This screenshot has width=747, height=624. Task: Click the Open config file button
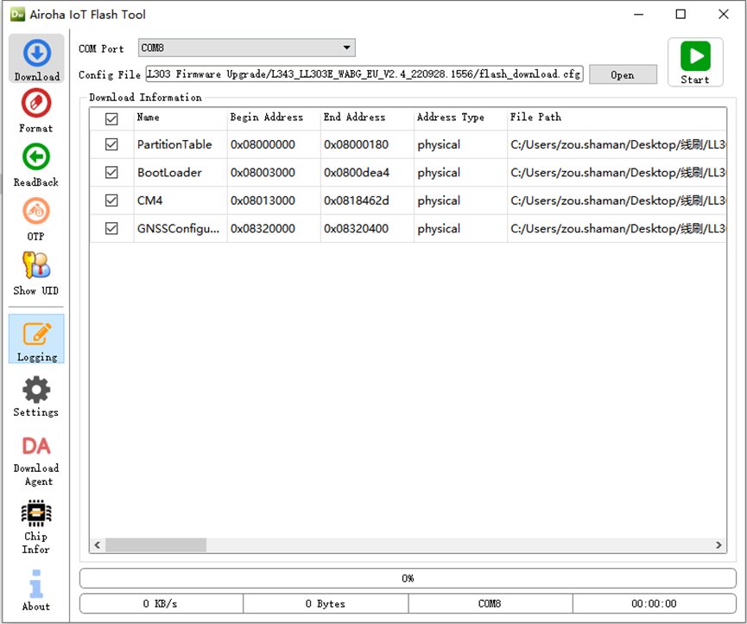point(622,75)
